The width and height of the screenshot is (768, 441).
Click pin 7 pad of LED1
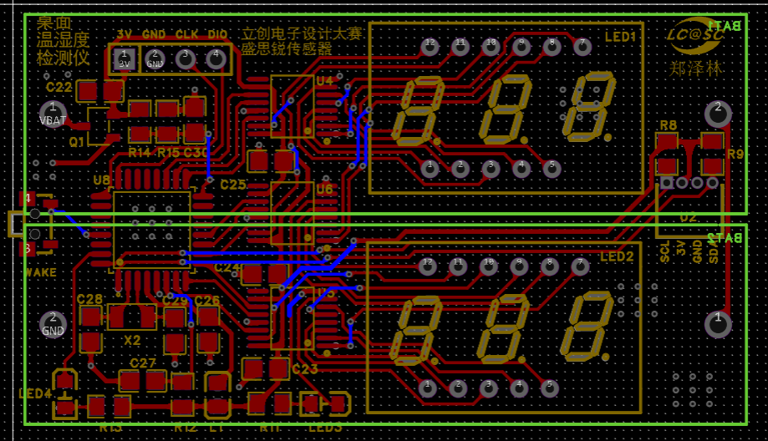coord(582,47)
